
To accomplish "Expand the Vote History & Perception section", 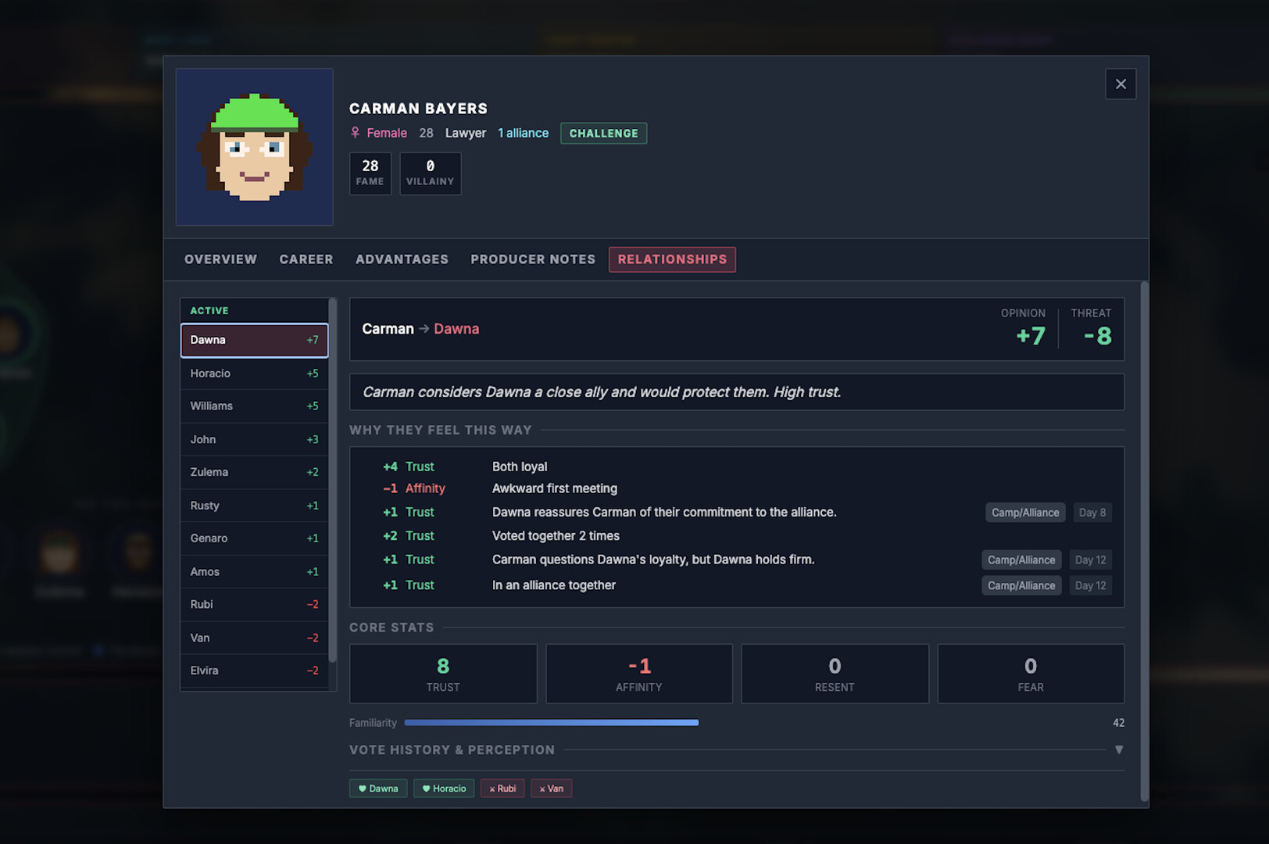I will 1118,749.
